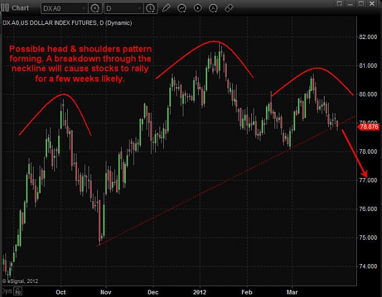This screenshot has width=382, height=297.
Task: Click the Feb label on time axis
Action: click(246, 292)
